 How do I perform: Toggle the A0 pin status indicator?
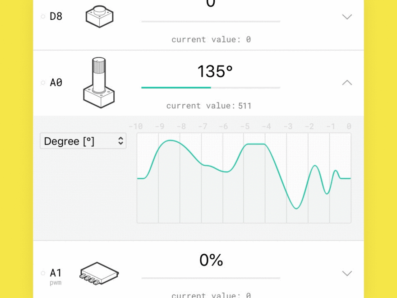point(43,83)
